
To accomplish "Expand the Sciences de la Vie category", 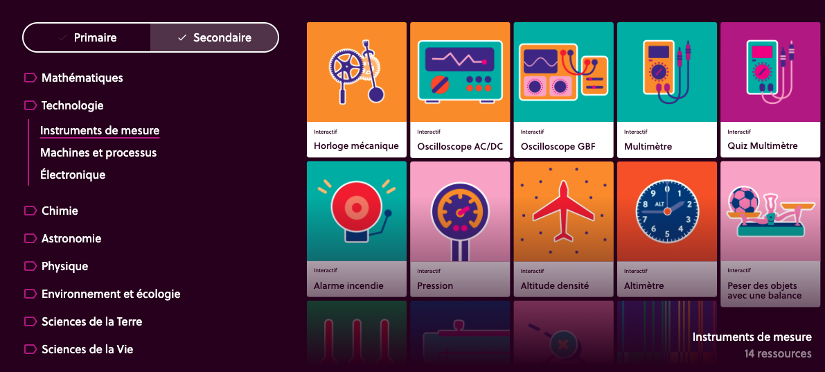I will click(x=78, y=349).
